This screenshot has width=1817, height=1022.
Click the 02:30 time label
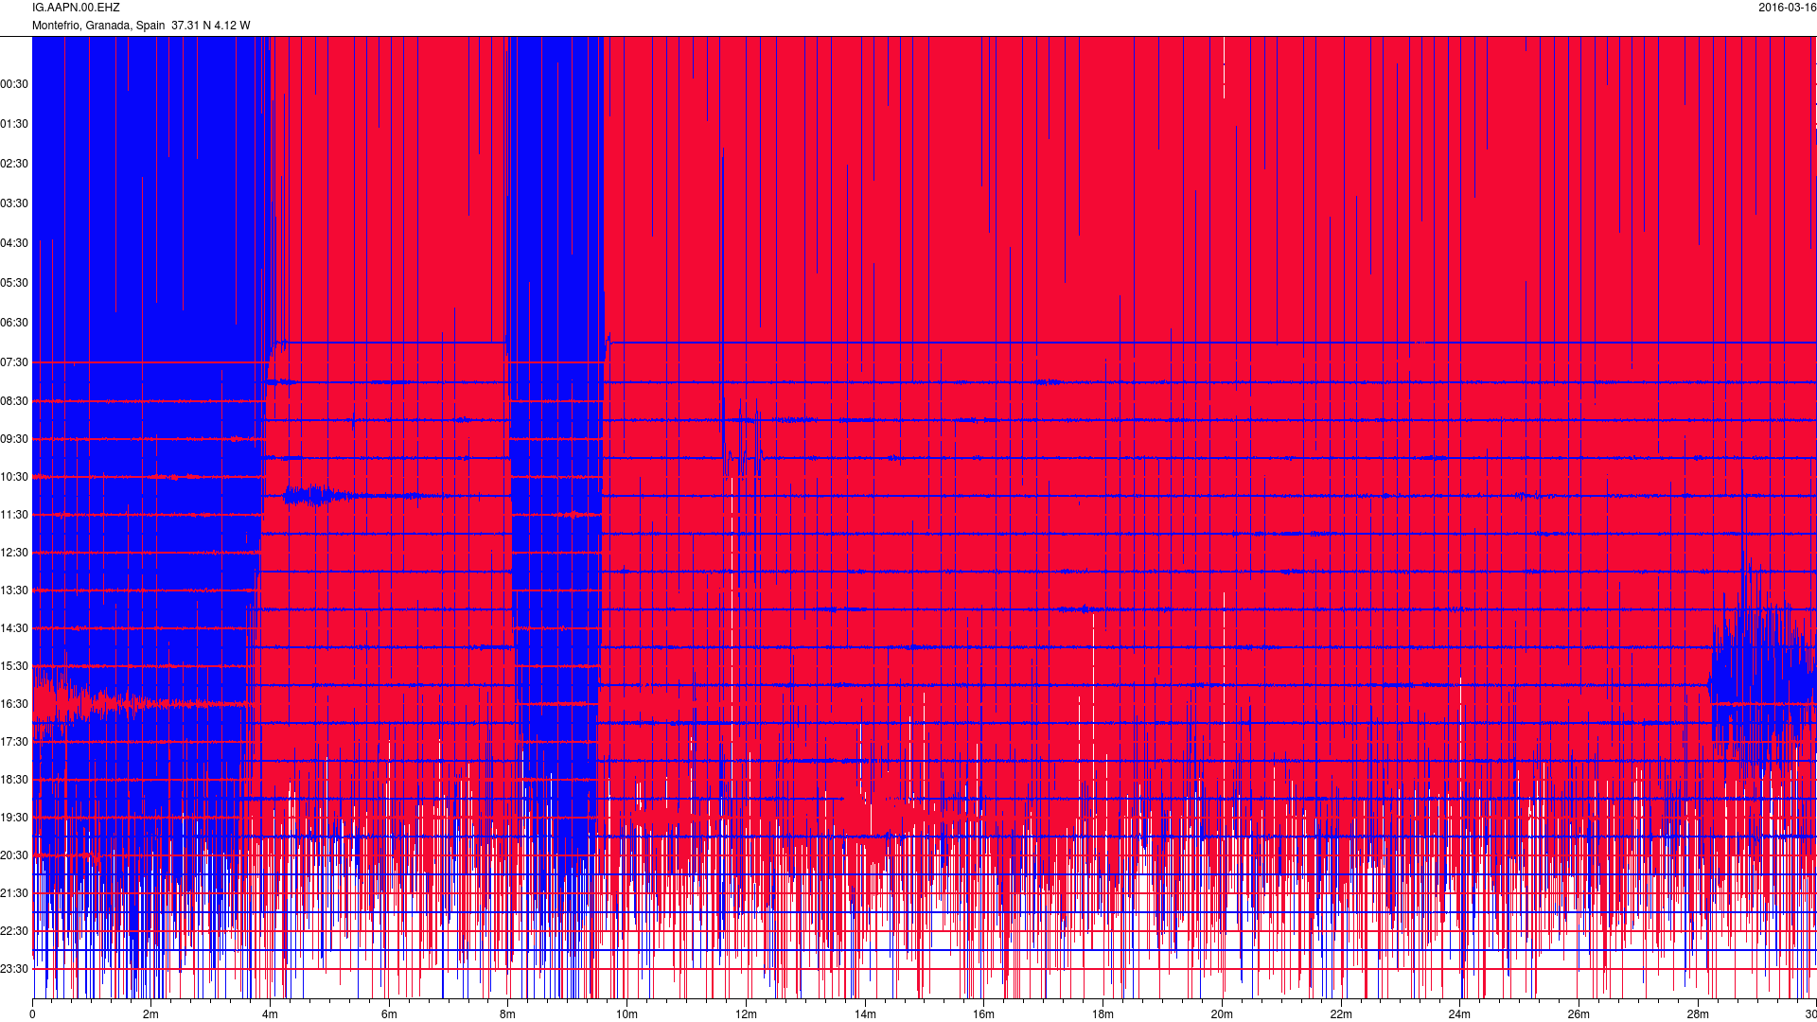14,164
